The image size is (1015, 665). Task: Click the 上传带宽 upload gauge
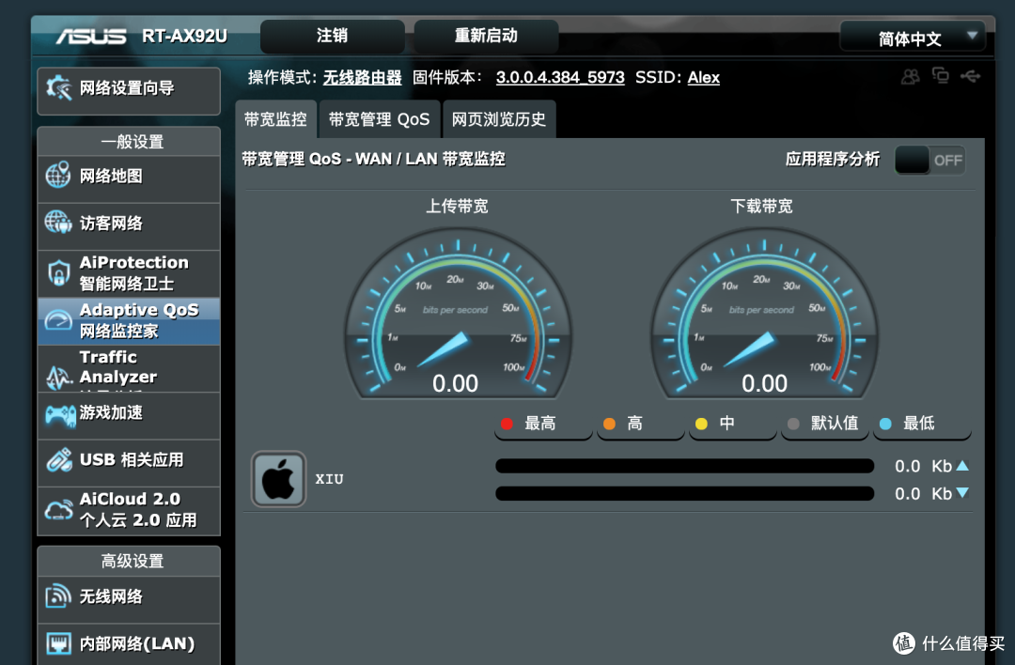click(458, 315)
